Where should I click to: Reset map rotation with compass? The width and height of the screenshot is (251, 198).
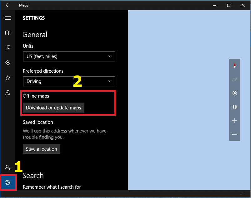235,66
